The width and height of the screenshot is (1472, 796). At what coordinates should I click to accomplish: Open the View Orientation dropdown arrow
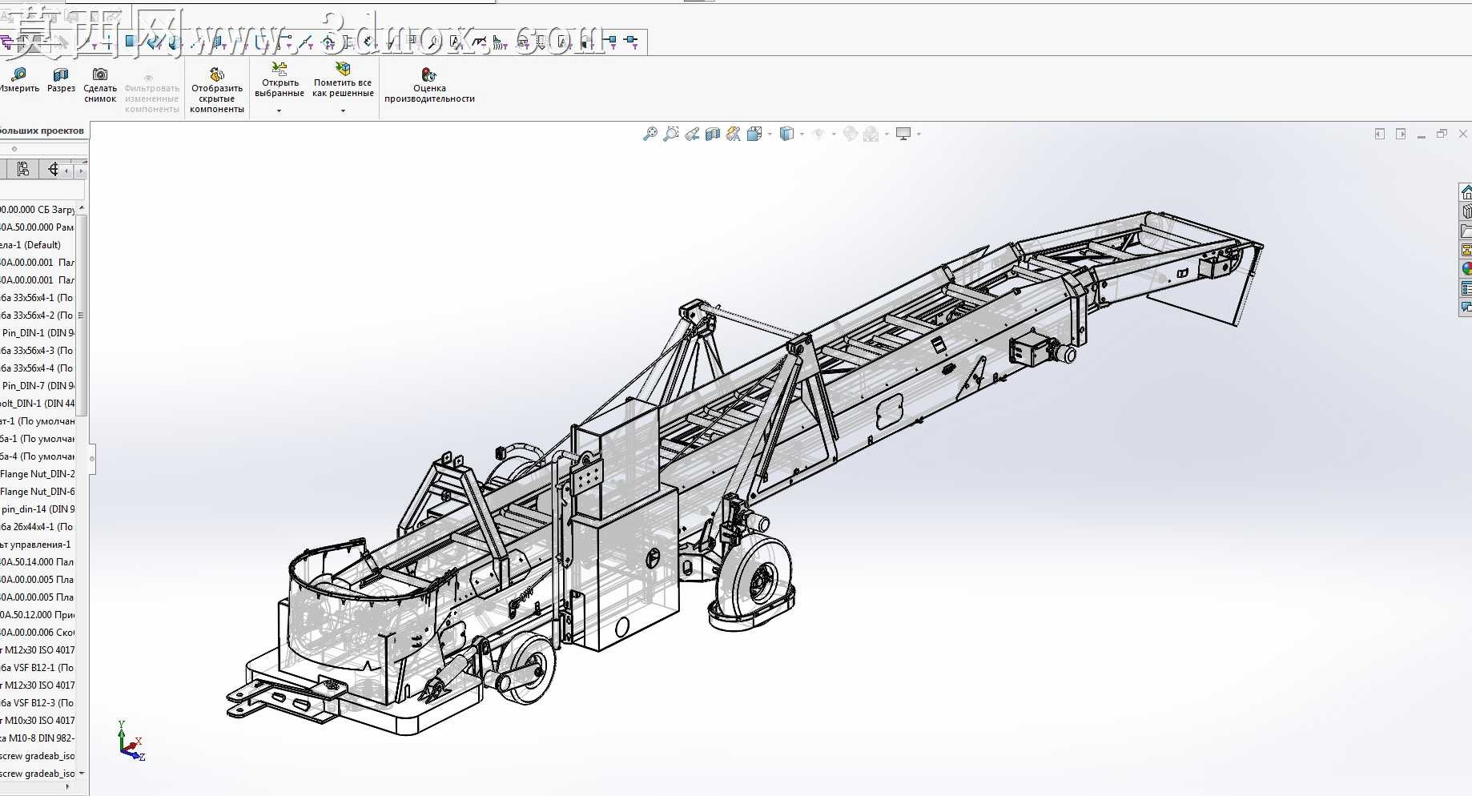coord(770,135)
